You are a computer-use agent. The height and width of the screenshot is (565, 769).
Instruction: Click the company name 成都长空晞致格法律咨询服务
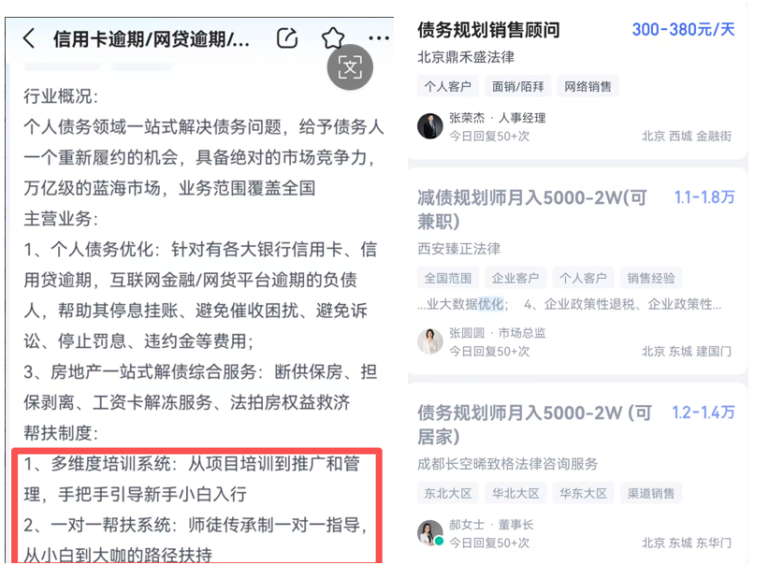click(x=508, y=464)
